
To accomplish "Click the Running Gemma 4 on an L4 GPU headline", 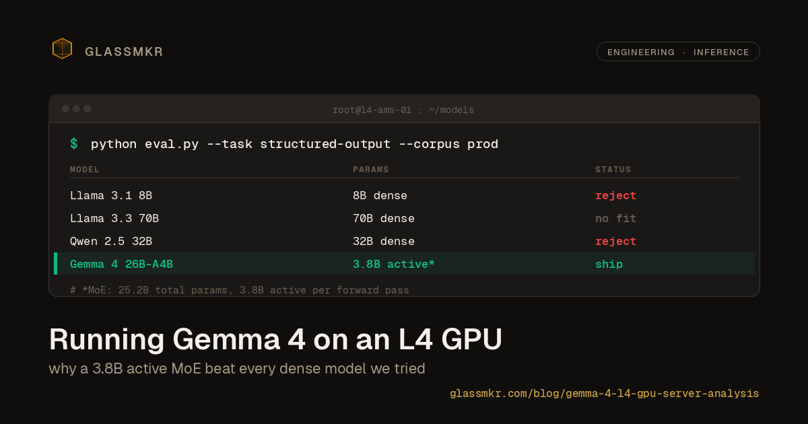I will [275, 340].
